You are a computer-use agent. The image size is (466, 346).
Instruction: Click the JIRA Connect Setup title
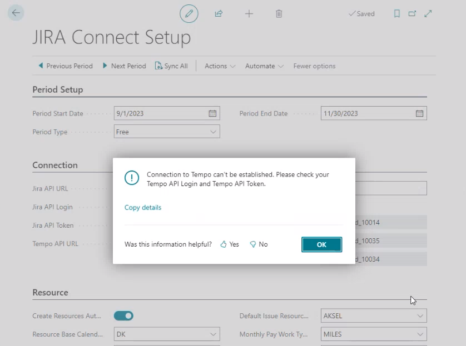pos(111,37)
